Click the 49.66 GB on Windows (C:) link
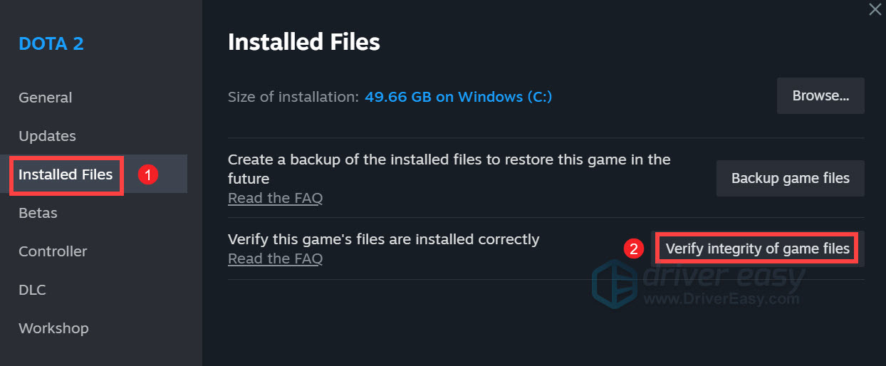 click(458, 97)
